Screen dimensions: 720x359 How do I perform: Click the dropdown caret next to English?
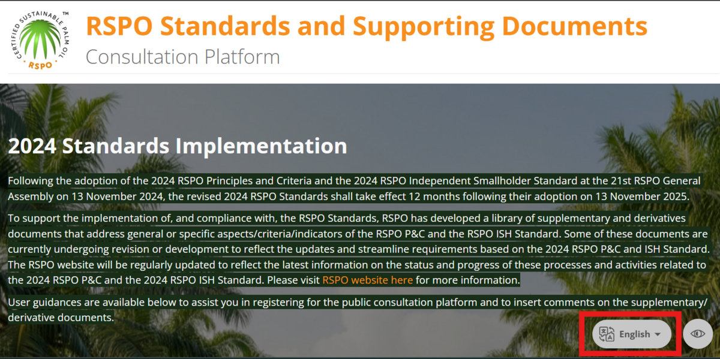pyautogui.click(x=658, y=334)
